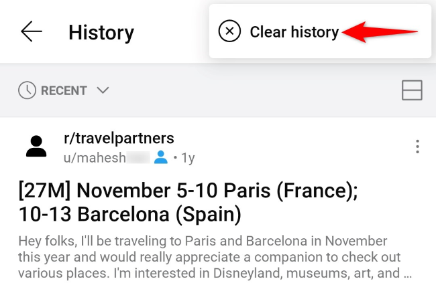The height and width of the screenshot is (283, 436).
Task: Go back using the left arrow
Action: pyautogui.click(x=31, y=31)
